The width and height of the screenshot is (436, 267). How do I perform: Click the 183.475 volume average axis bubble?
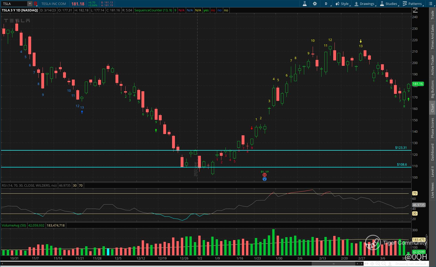click(x=418, y=240)
